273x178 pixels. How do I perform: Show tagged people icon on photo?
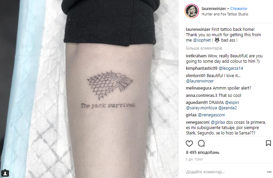5,173
